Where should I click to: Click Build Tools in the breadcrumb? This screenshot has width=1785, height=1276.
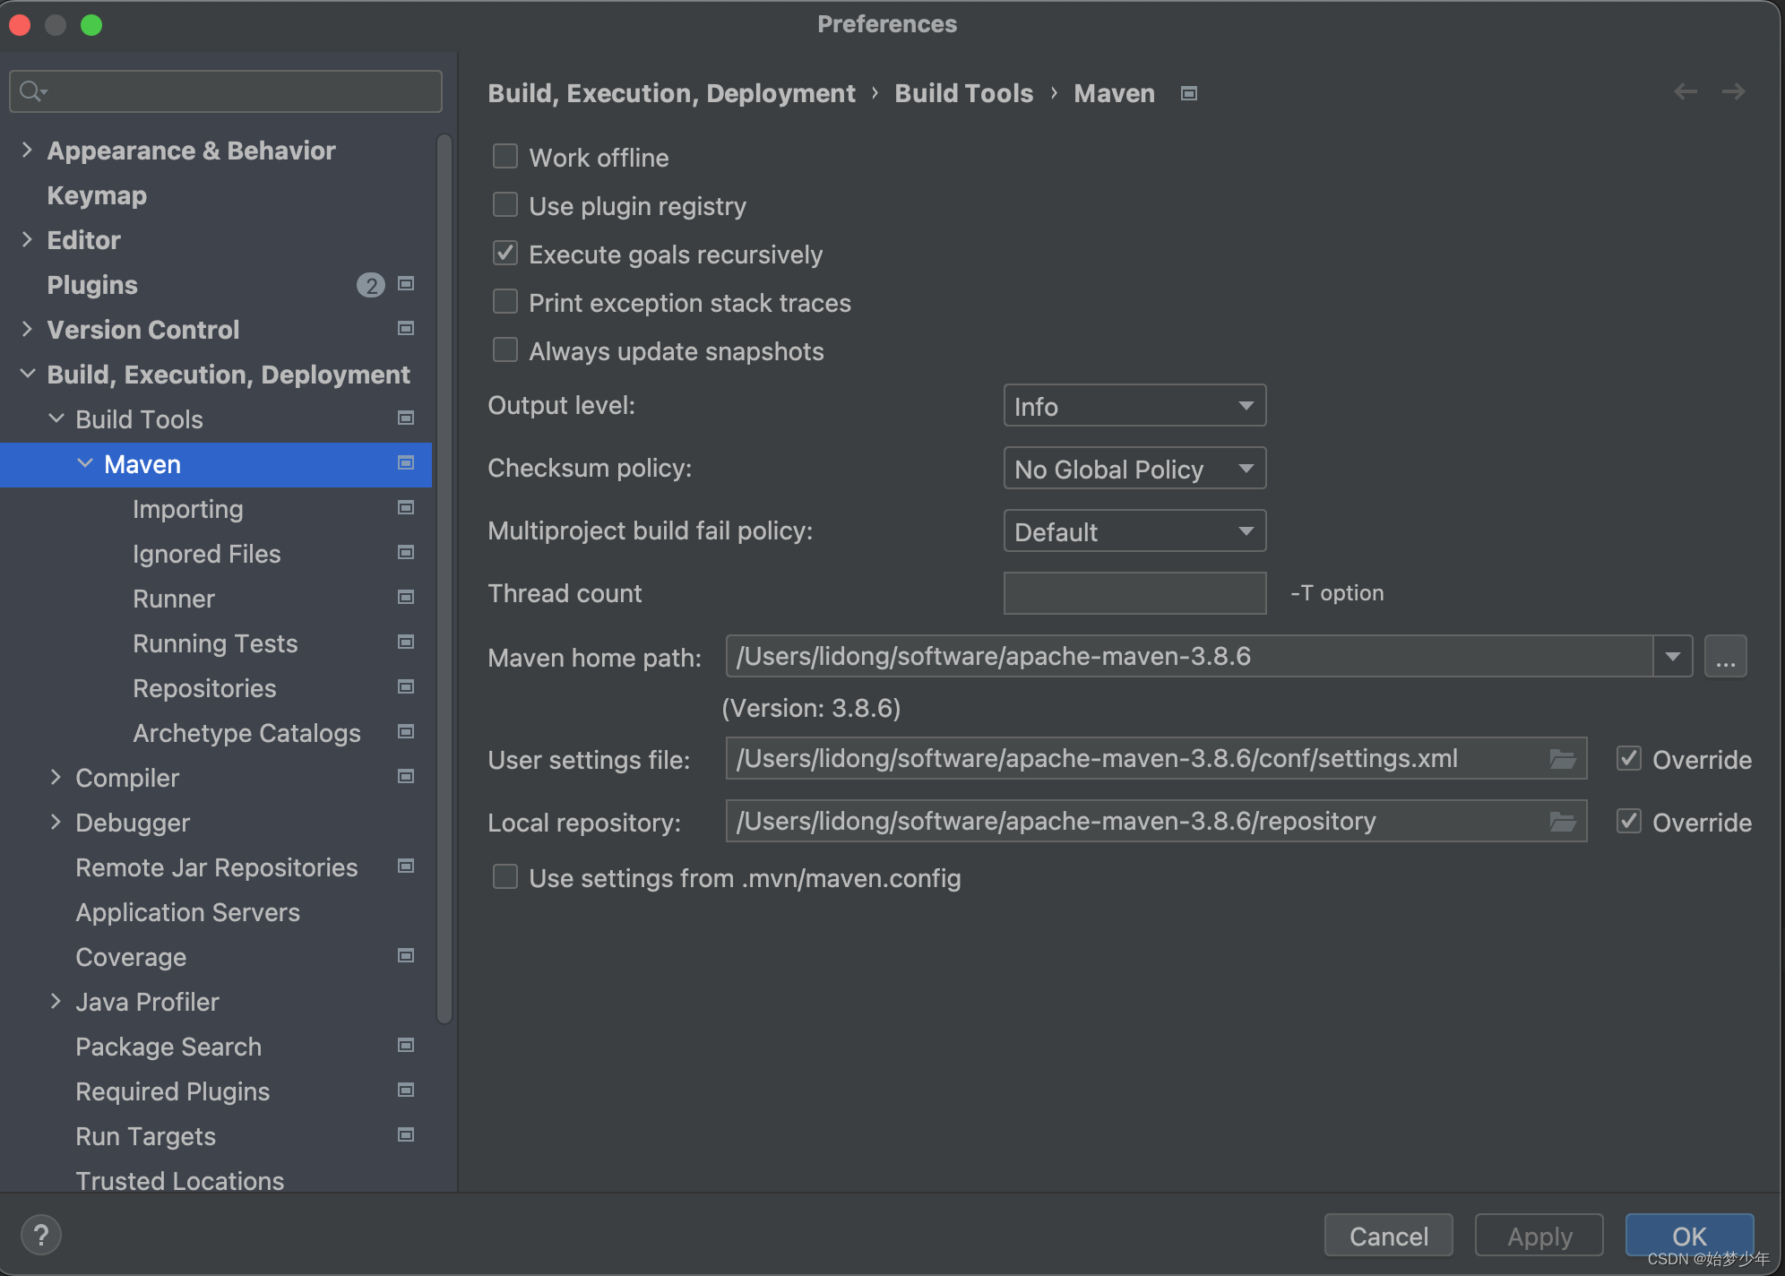[964, 93]
